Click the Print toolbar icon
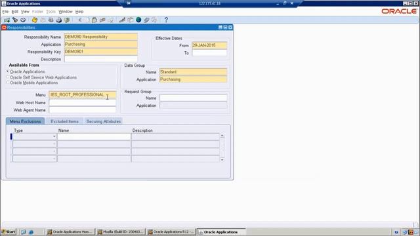 pos(58,20)
